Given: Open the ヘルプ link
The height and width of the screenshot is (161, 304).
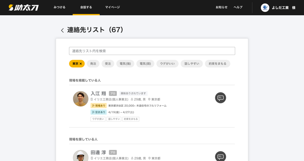Looking at the screenshot, I should 238,7.
